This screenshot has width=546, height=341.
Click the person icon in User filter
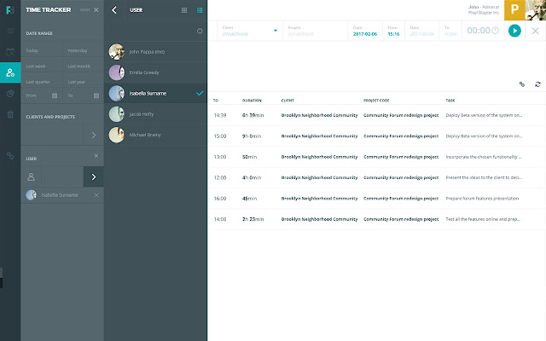click(x=31, y=176)
